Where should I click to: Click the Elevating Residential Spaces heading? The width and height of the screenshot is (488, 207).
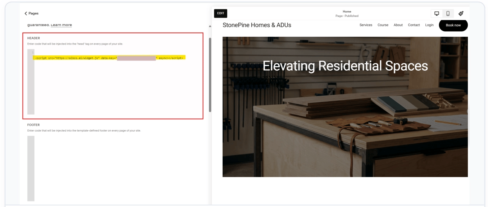345,66
